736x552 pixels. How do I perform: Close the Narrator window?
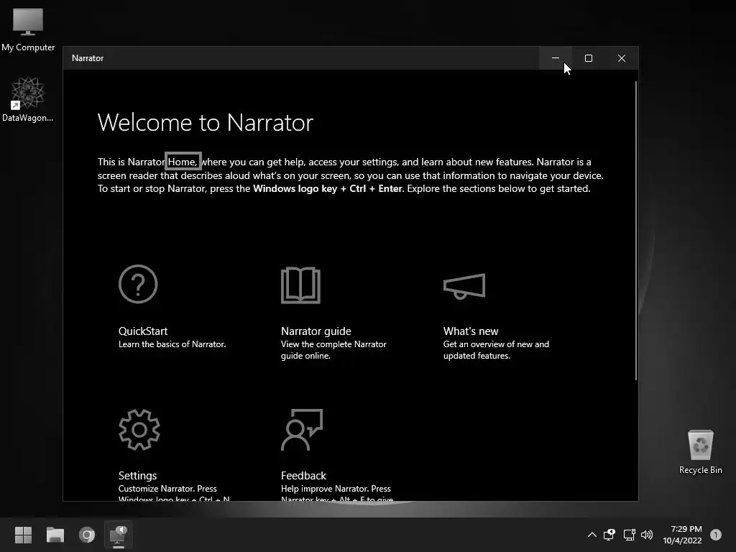(622, 58)
